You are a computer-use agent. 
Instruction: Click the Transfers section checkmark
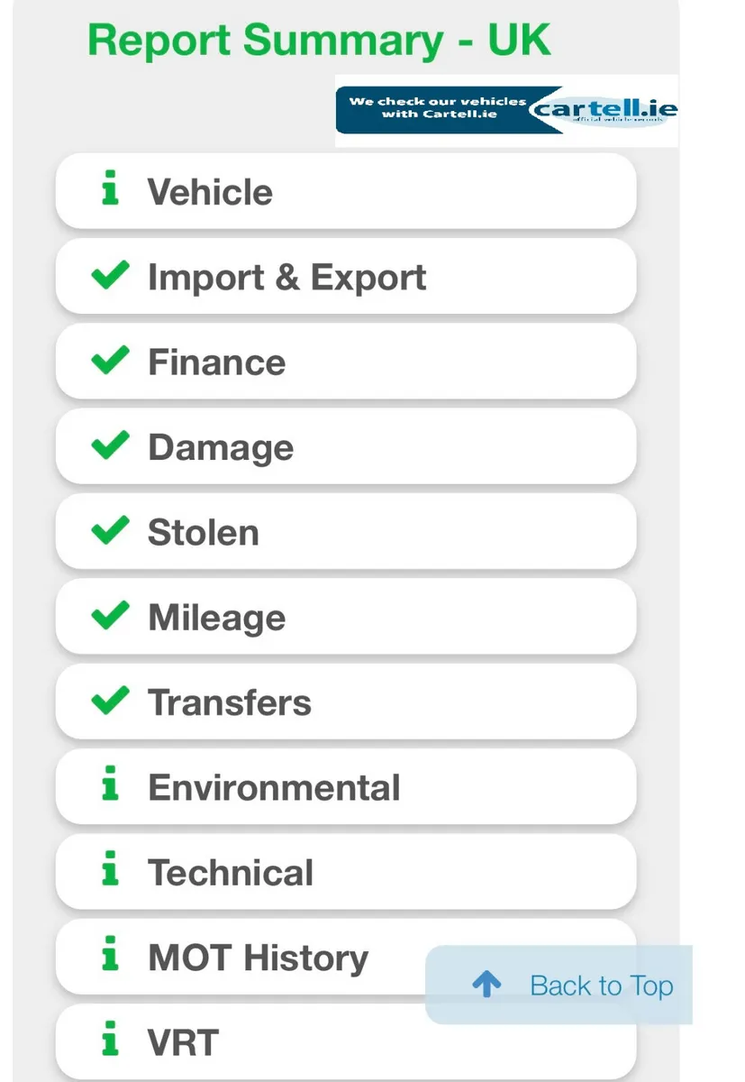pyautogui.click(x=111, y=701)
